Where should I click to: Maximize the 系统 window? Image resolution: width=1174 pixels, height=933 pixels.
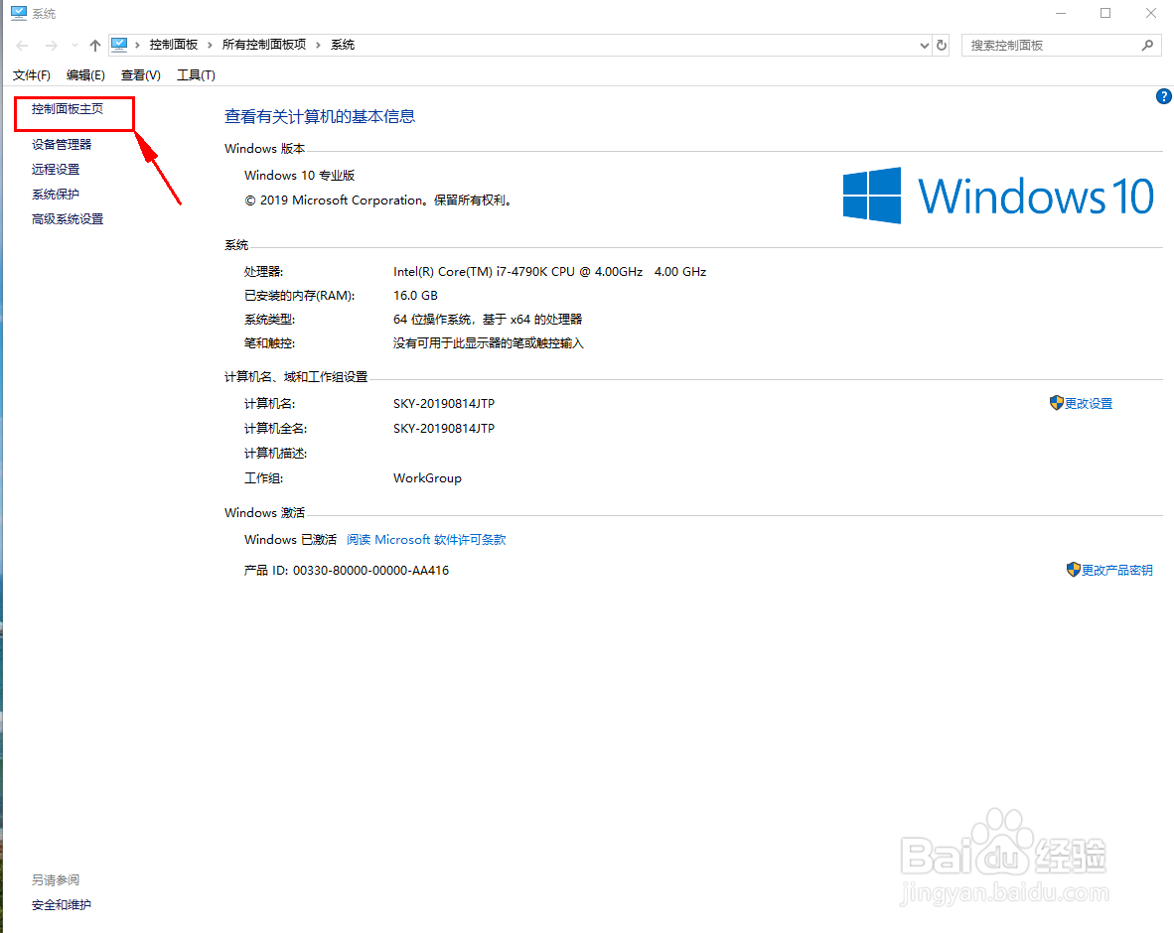point(1105,14)
